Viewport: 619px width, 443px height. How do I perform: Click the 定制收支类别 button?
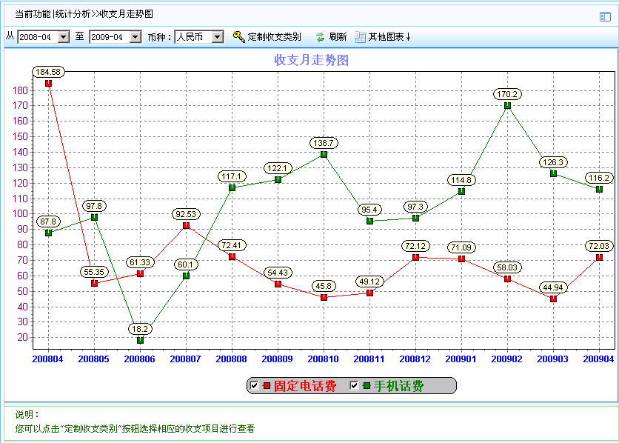[x=267, y=37]
